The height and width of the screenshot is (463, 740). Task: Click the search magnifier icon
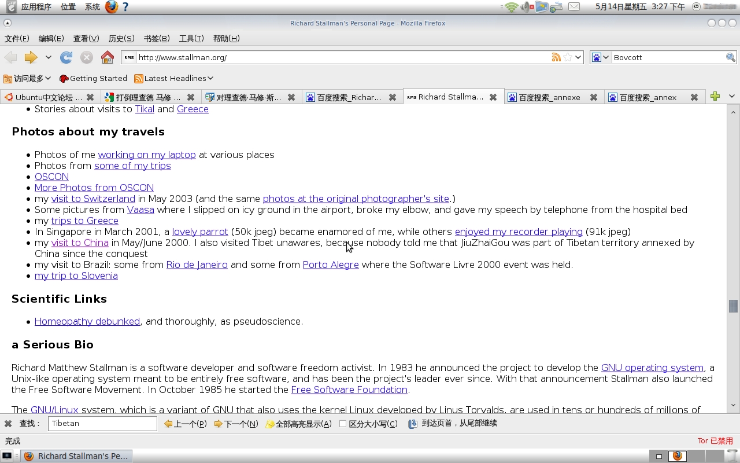[x=731, y=57]
